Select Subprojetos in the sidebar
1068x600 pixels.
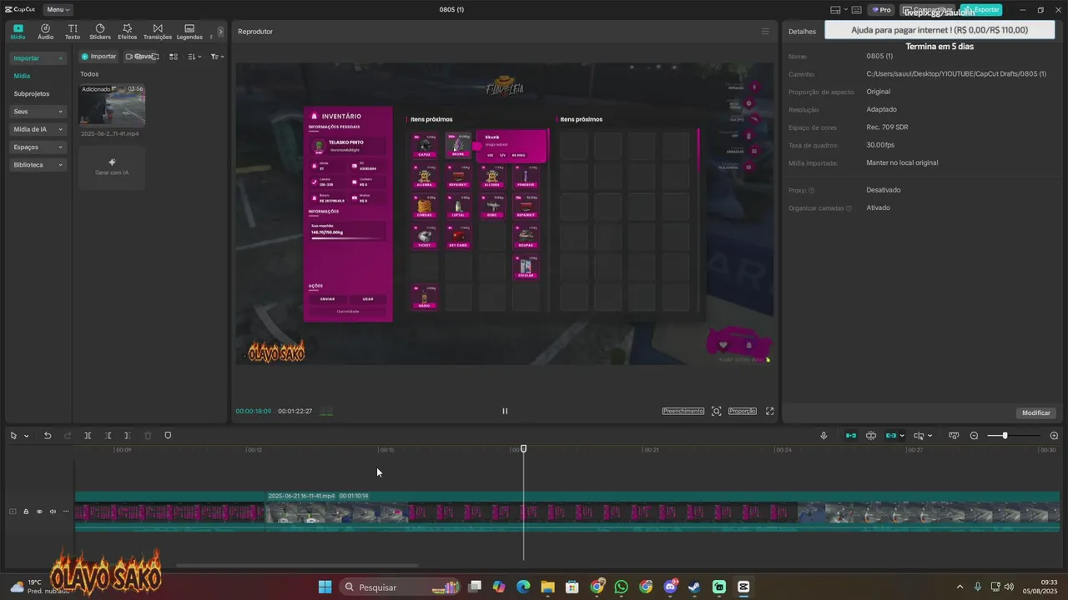pyautogui.click(x=32, y=93)
